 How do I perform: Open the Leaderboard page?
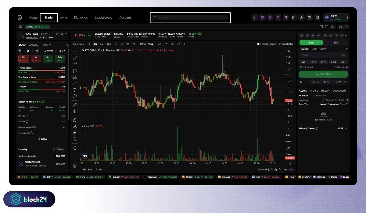(x=103, y=18)
